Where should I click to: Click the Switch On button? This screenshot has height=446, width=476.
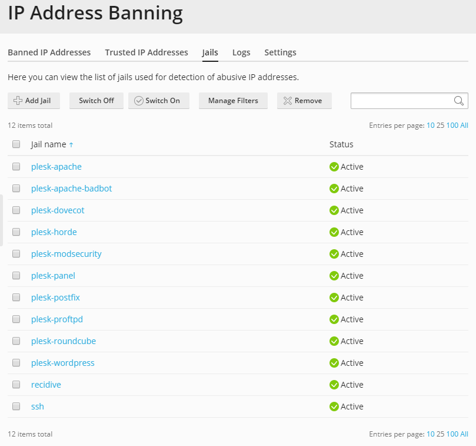click(x=159, y=101)
